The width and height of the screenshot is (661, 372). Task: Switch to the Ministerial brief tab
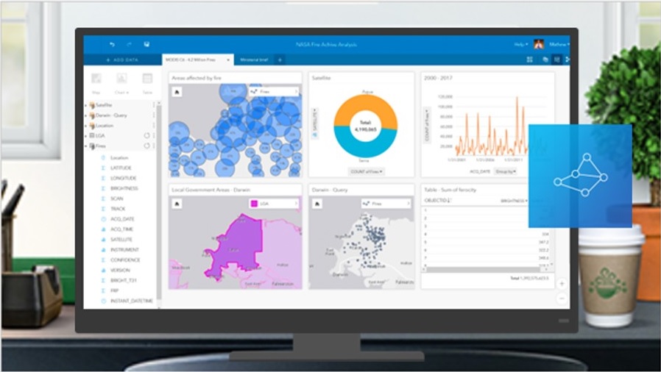pyautogui.click(x=254, y=60)
